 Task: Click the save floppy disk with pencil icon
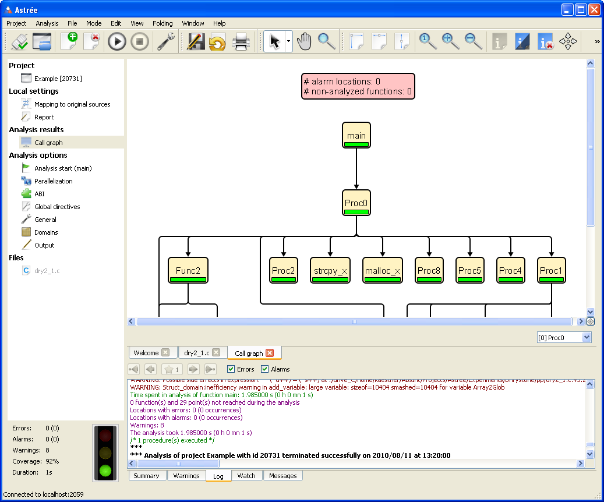(195, 41)
